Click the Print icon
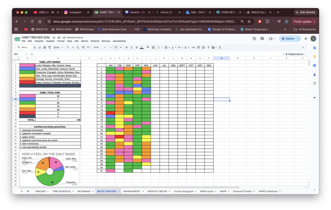 (x=45, y=47)
